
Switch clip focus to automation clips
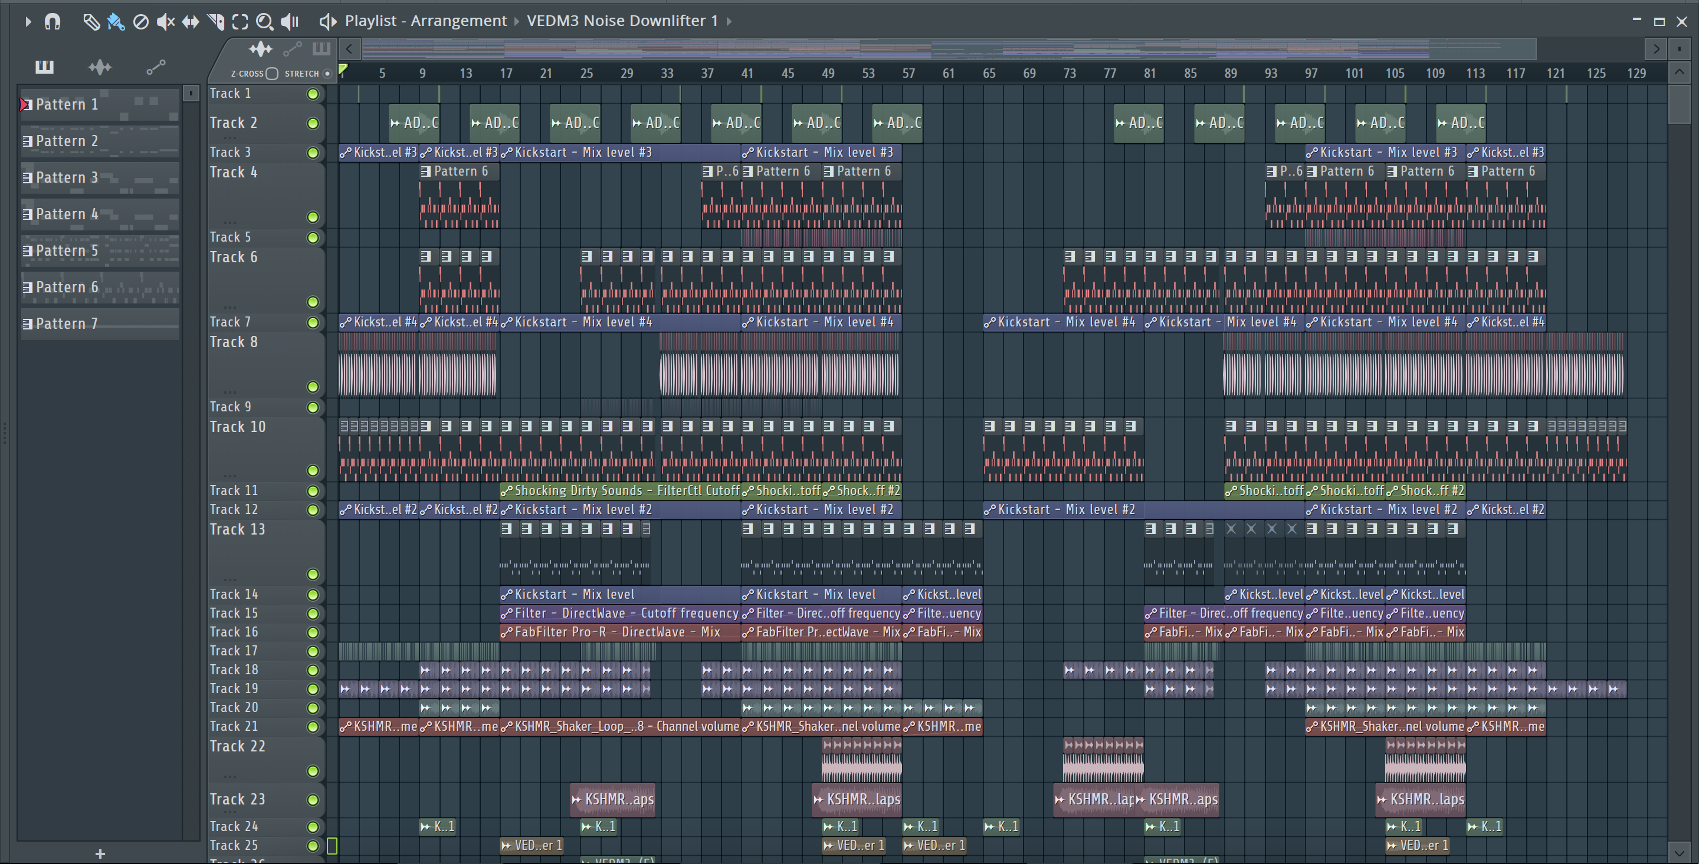click(292, 49)
